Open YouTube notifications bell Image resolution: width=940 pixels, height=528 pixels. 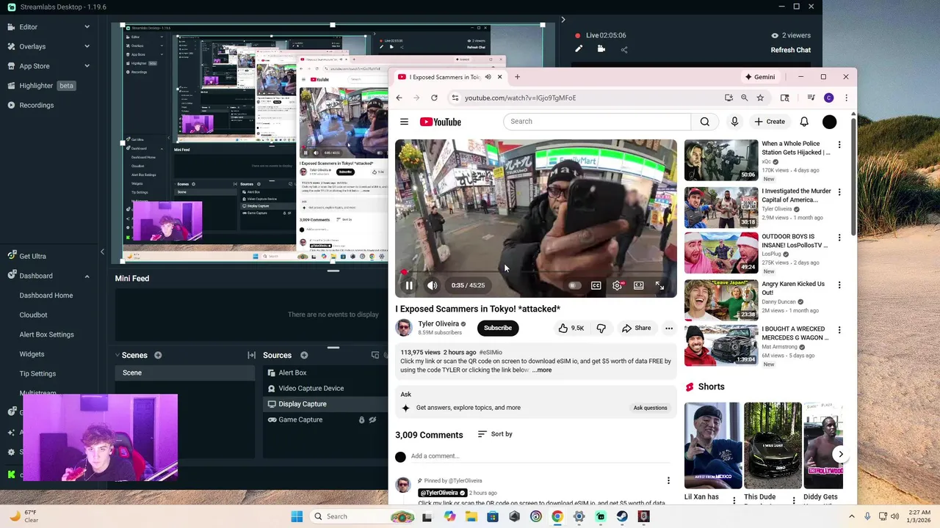(804, 122)
